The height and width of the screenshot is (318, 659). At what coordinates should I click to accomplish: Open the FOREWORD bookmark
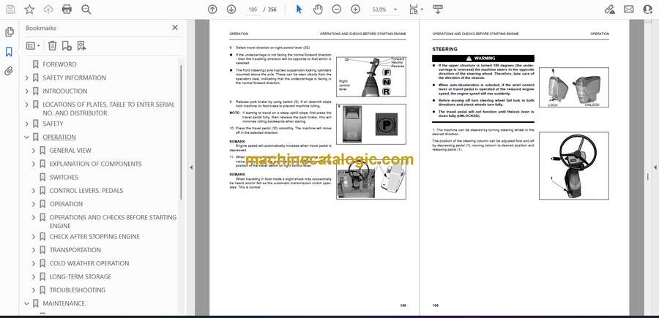pyautogui.click(x=59, y=64)
